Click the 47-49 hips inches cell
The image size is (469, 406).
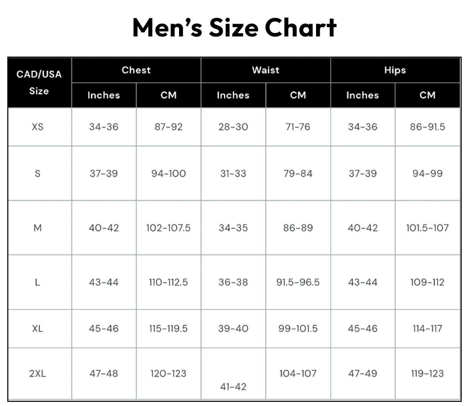click(363, 374)
